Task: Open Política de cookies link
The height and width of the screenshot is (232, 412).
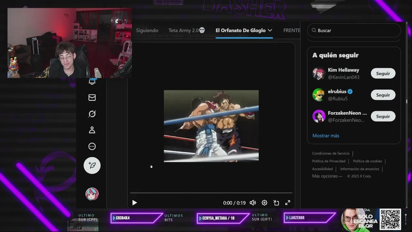Action: 367,161
